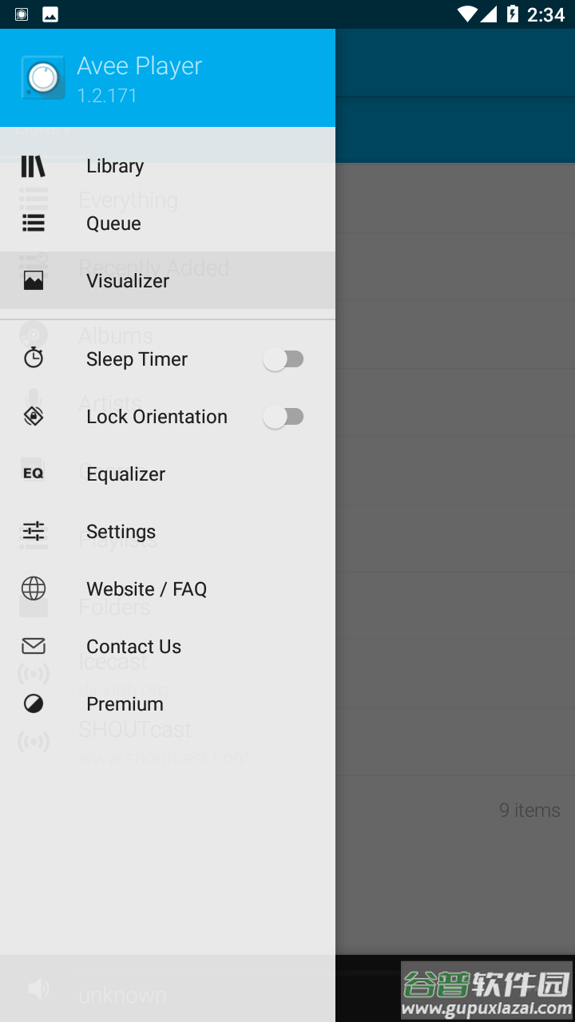The height and width of the screenshot is (1022, 575).
Task: Enable the Sleep Timer switch
Action: [284, 359]
